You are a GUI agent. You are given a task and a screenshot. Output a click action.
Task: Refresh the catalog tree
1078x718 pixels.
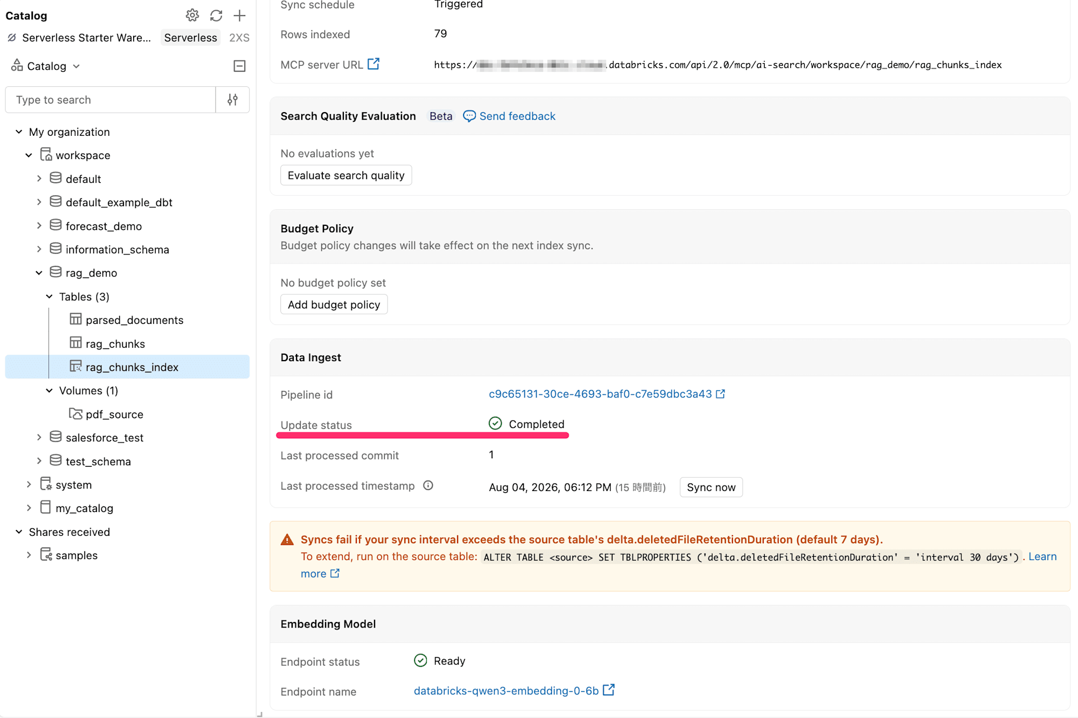tap(216, 16)
